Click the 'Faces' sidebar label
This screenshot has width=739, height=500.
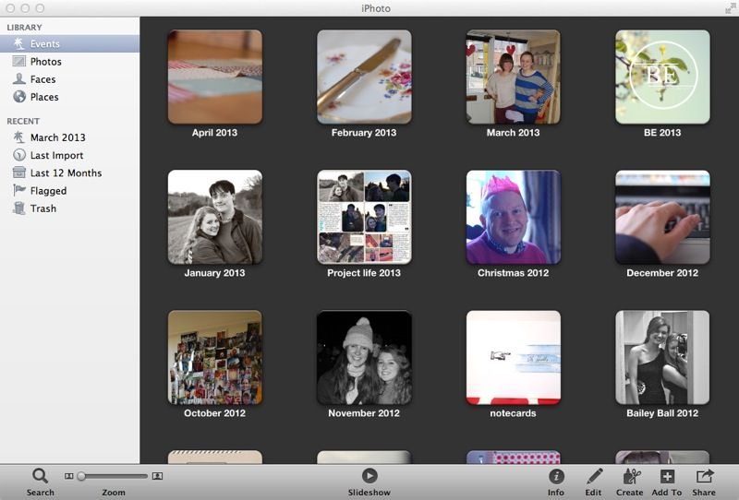42,79
